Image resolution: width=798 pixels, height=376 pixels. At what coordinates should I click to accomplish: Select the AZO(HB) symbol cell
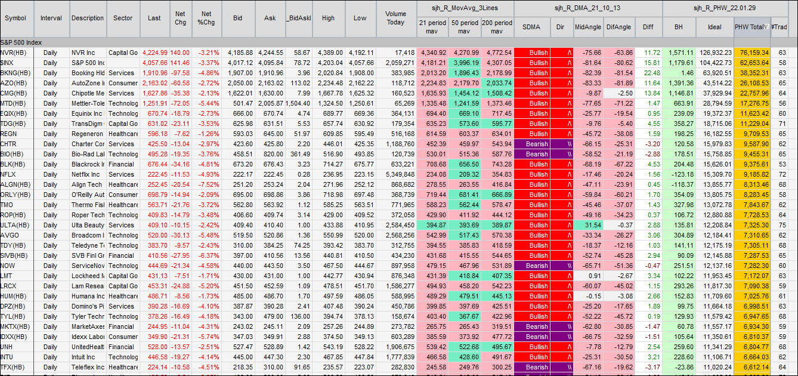click(x=17, y=83)
